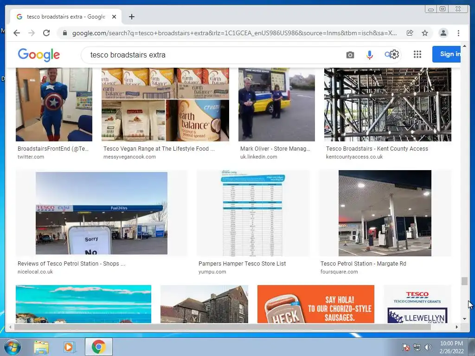
Task: Click the horizontal scrollbar right arrow
Action: tap(457, 327)
